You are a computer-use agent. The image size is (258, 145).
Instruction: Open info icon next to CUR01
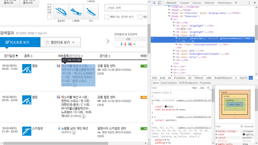coord(75,85)
